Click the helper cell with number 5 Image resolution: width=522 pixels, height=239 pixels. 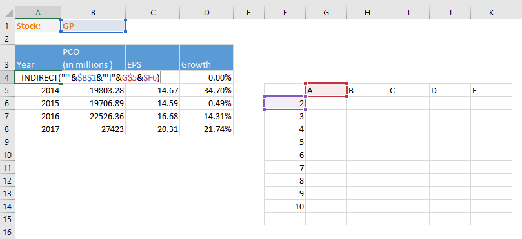pos(285,142)
